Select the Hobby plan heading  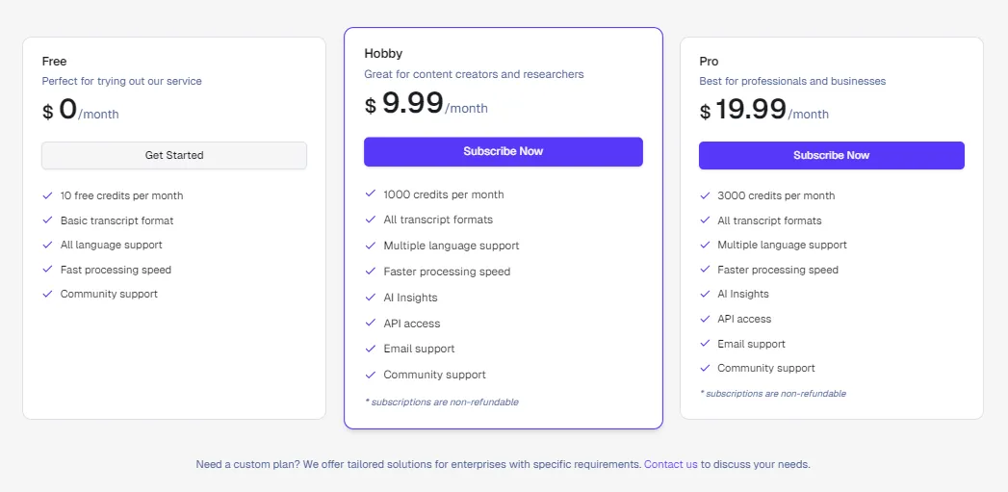click(383, 53)
